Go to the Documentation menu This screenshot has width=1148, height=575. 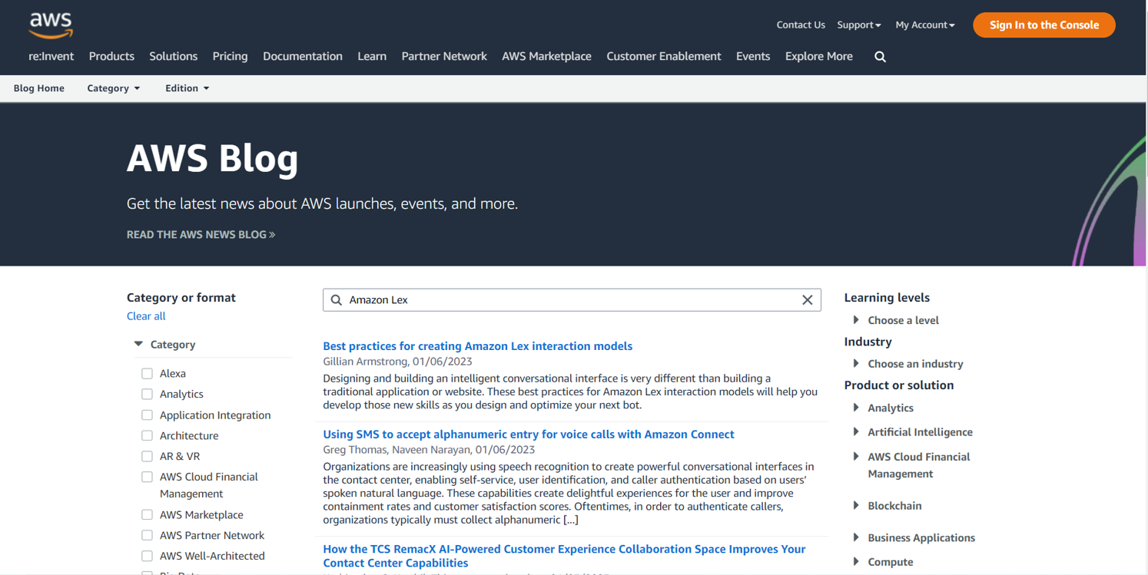pyautogui.click(x=302, y=57)
